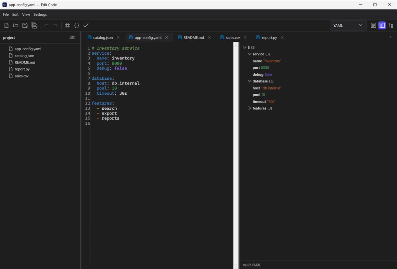Viewport: 397px width, 269px height.
Task: Click the "# Inventory service" comment line
Action: click(115, 48)
